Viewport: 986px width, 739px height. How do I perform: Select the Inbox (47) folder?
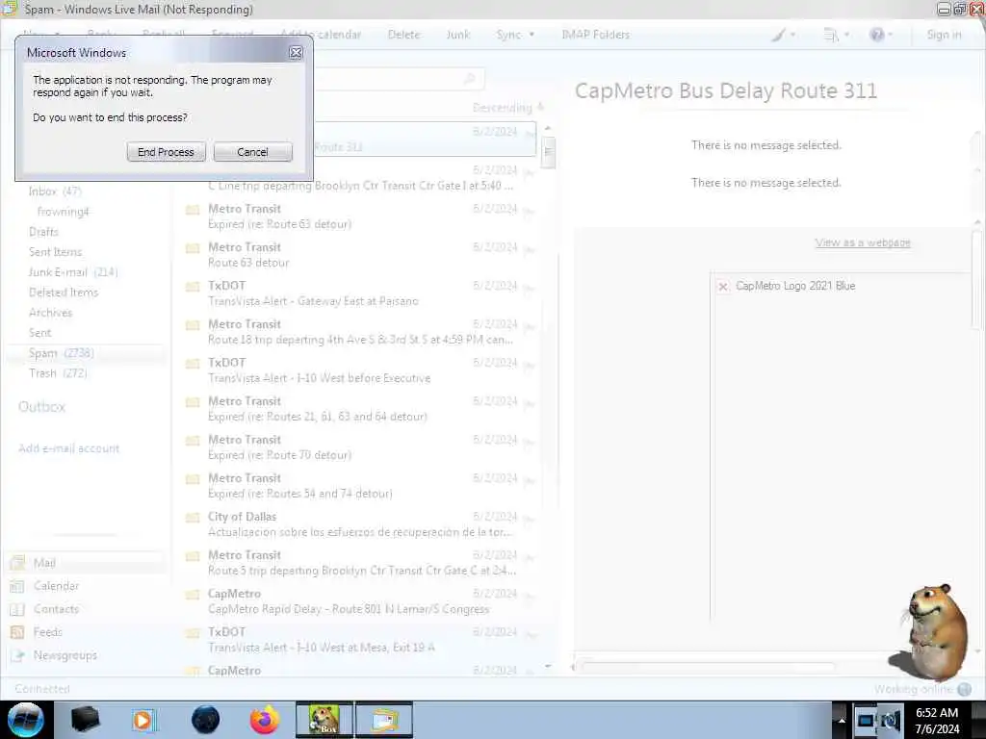55,191
